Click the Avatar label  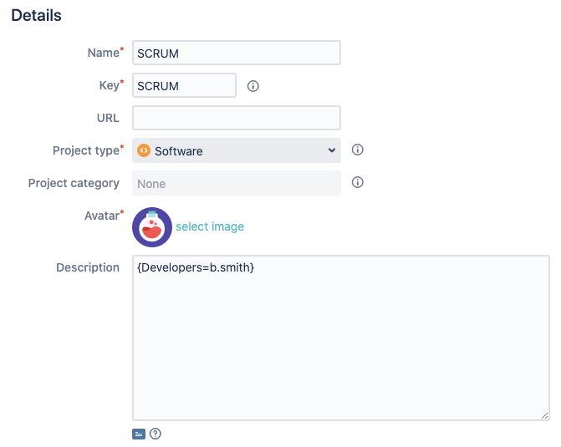[102, 216]
